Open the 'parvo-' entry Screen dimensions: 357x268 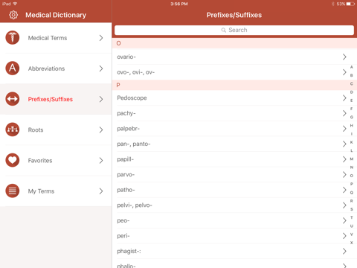pos(234,174)
